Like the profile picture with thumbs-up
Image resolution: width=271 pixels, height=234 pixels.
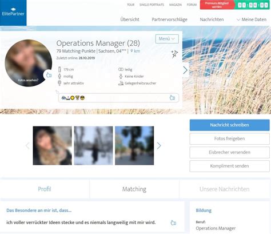pyautogui.click(x=49, y=75)
